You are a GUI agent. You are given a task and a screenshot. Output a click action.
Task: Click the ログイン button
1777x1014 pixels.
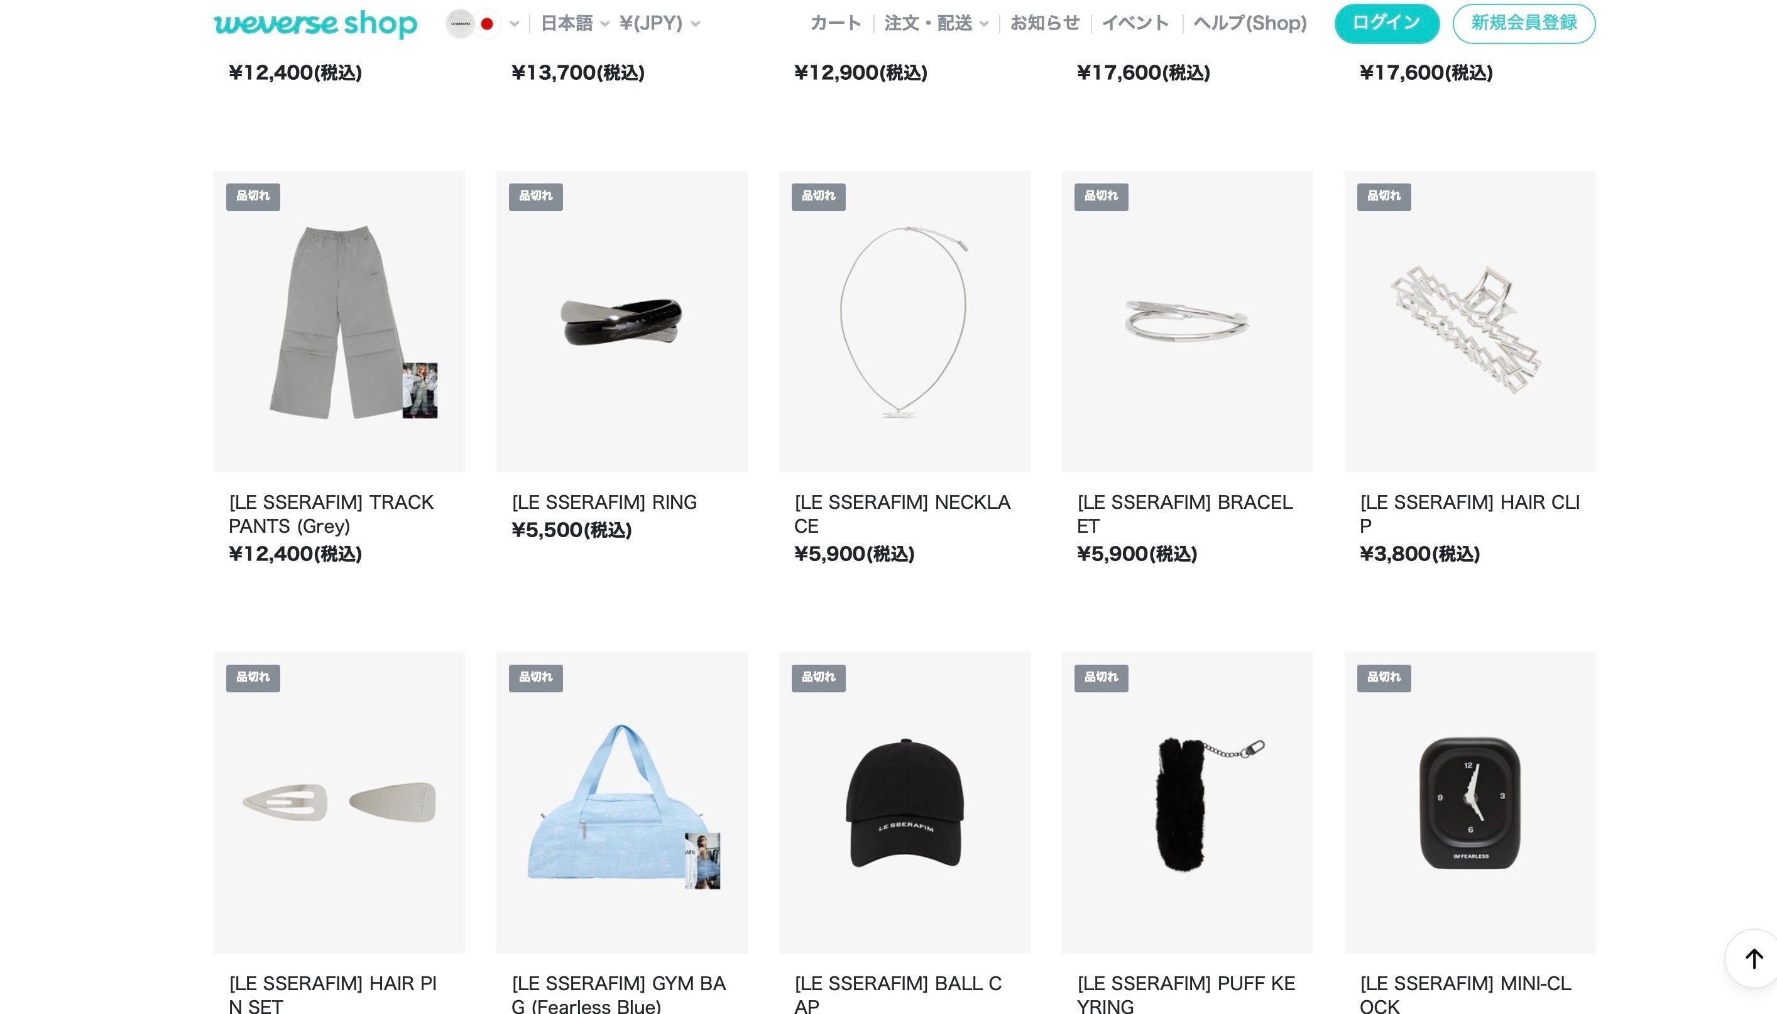click(x=1386, y=24)
